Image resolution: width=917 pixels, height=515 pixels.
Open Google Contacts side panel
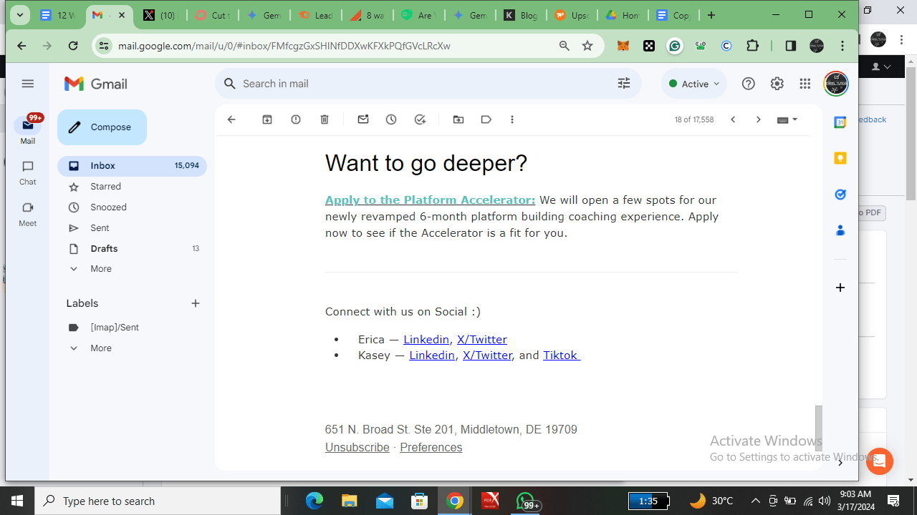(840, 230)
